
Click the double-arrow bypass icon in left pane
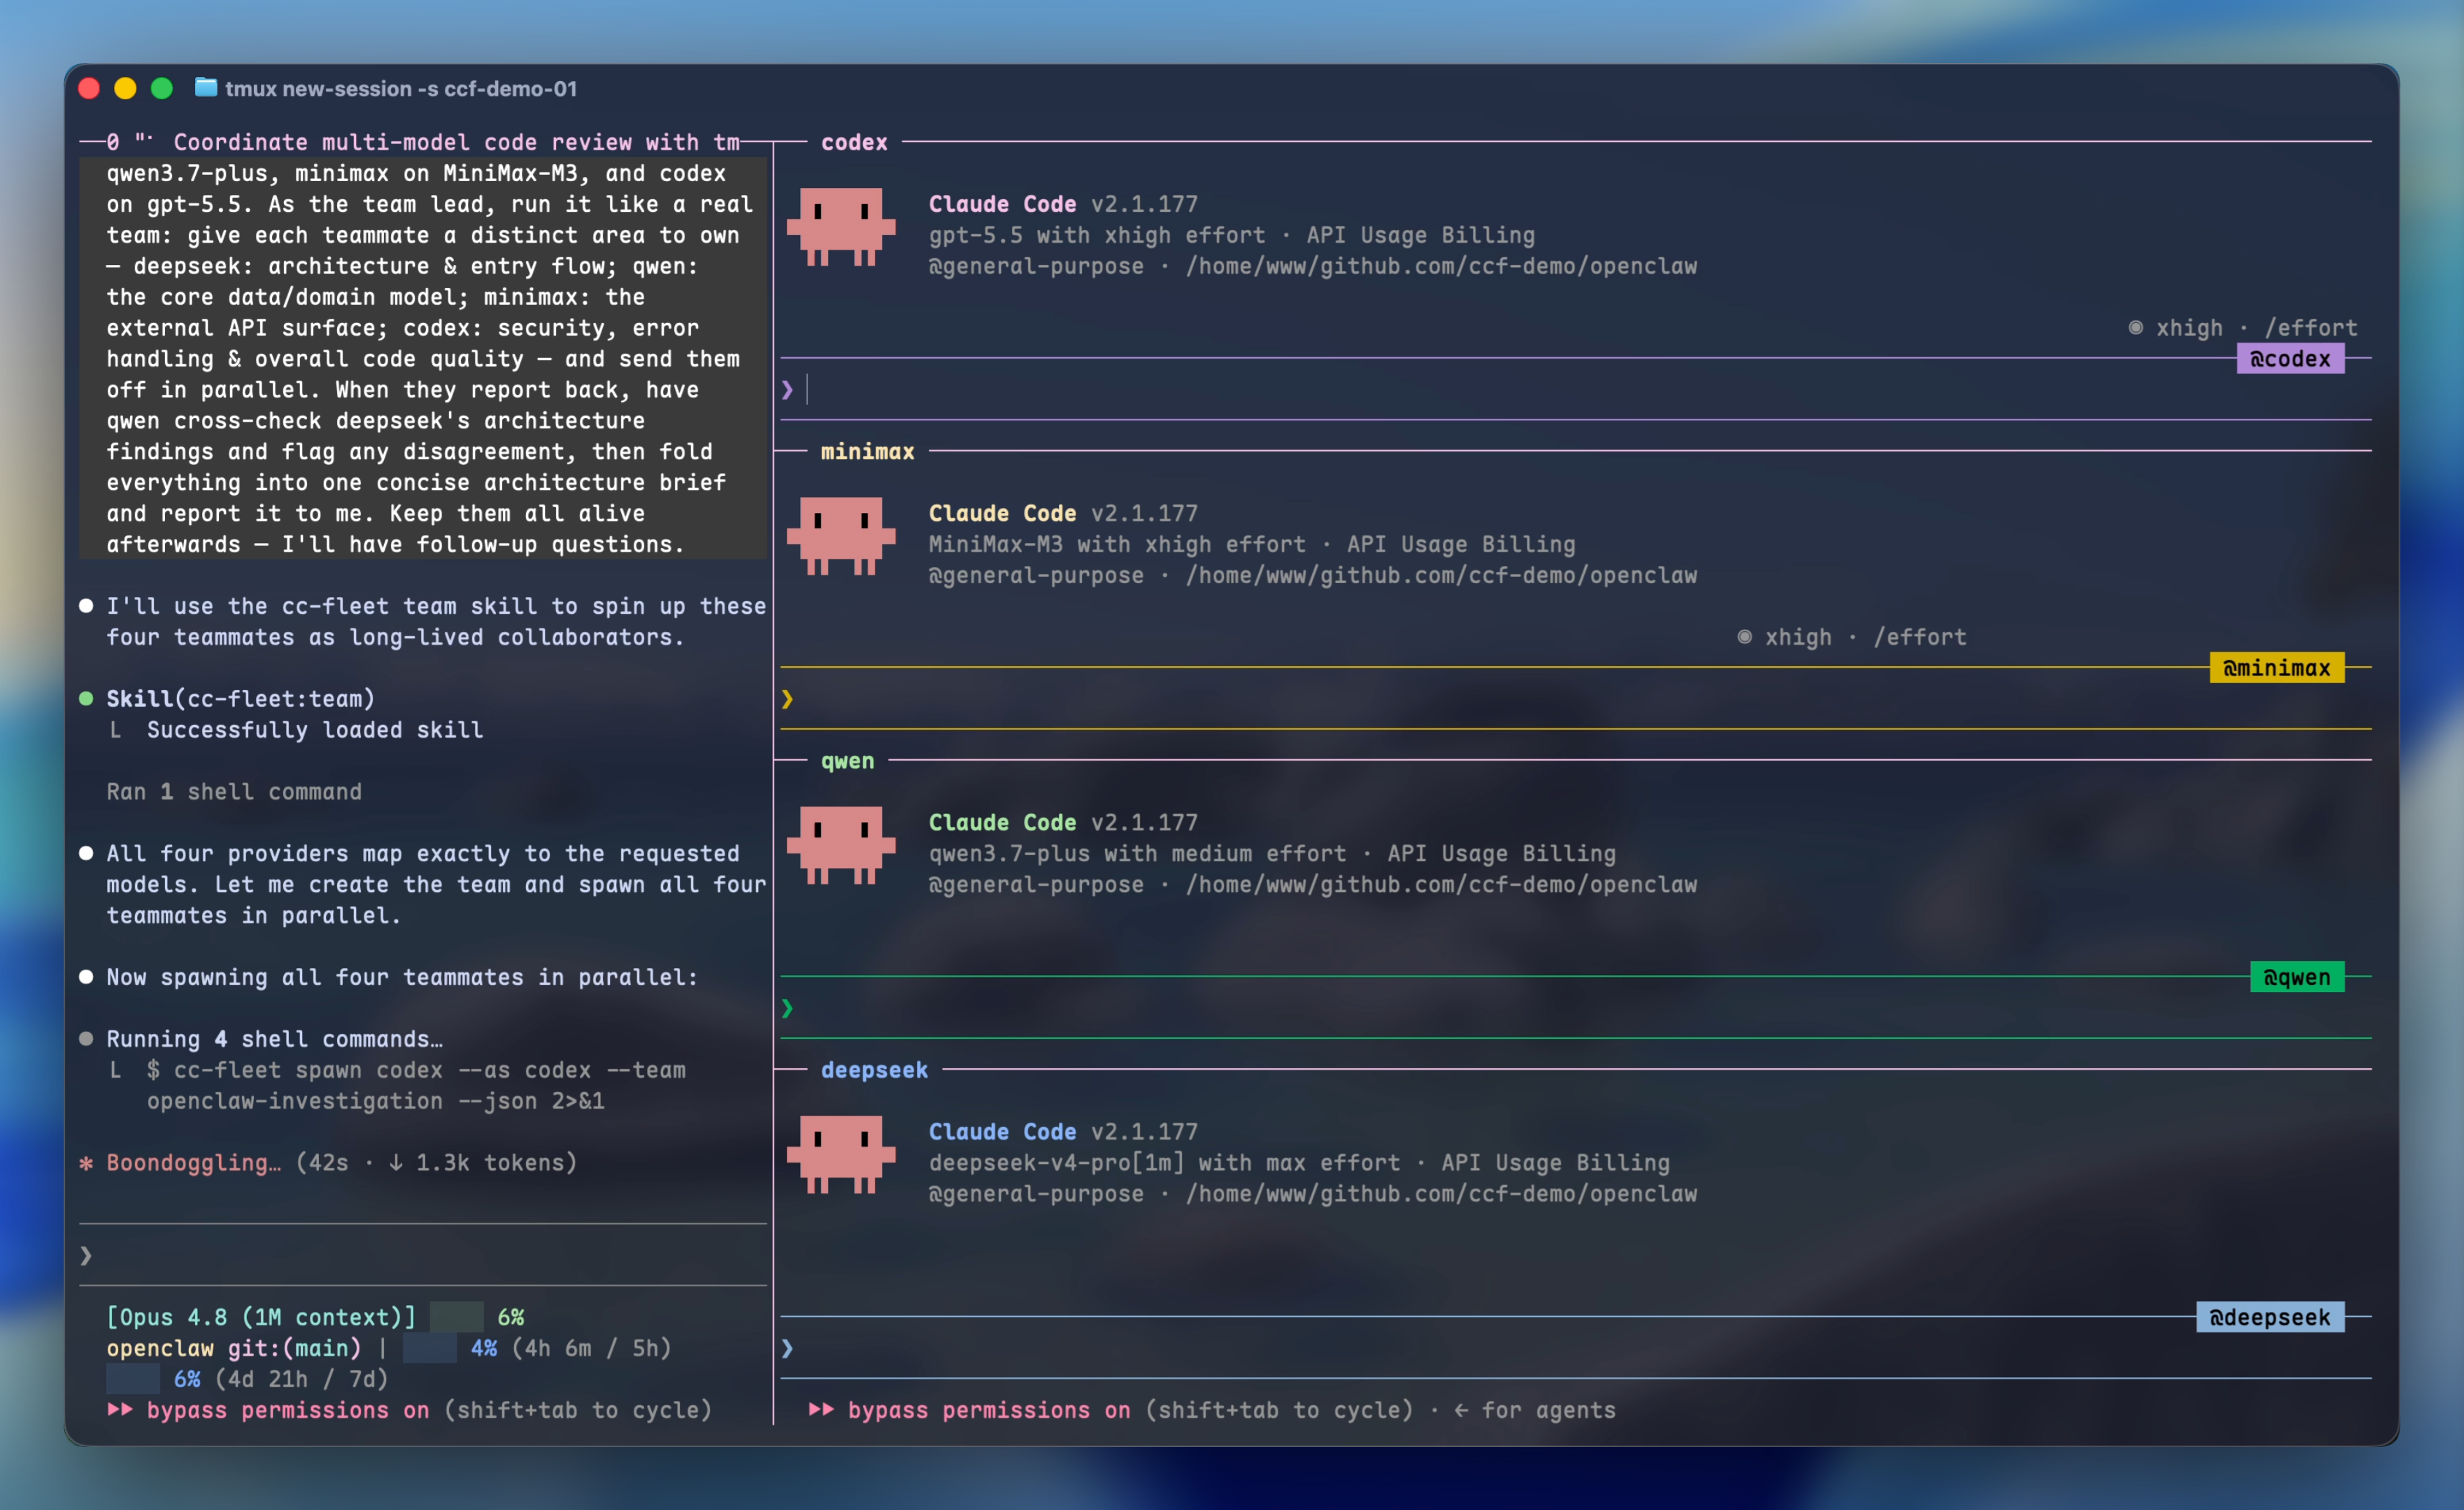coord(120,1410)
